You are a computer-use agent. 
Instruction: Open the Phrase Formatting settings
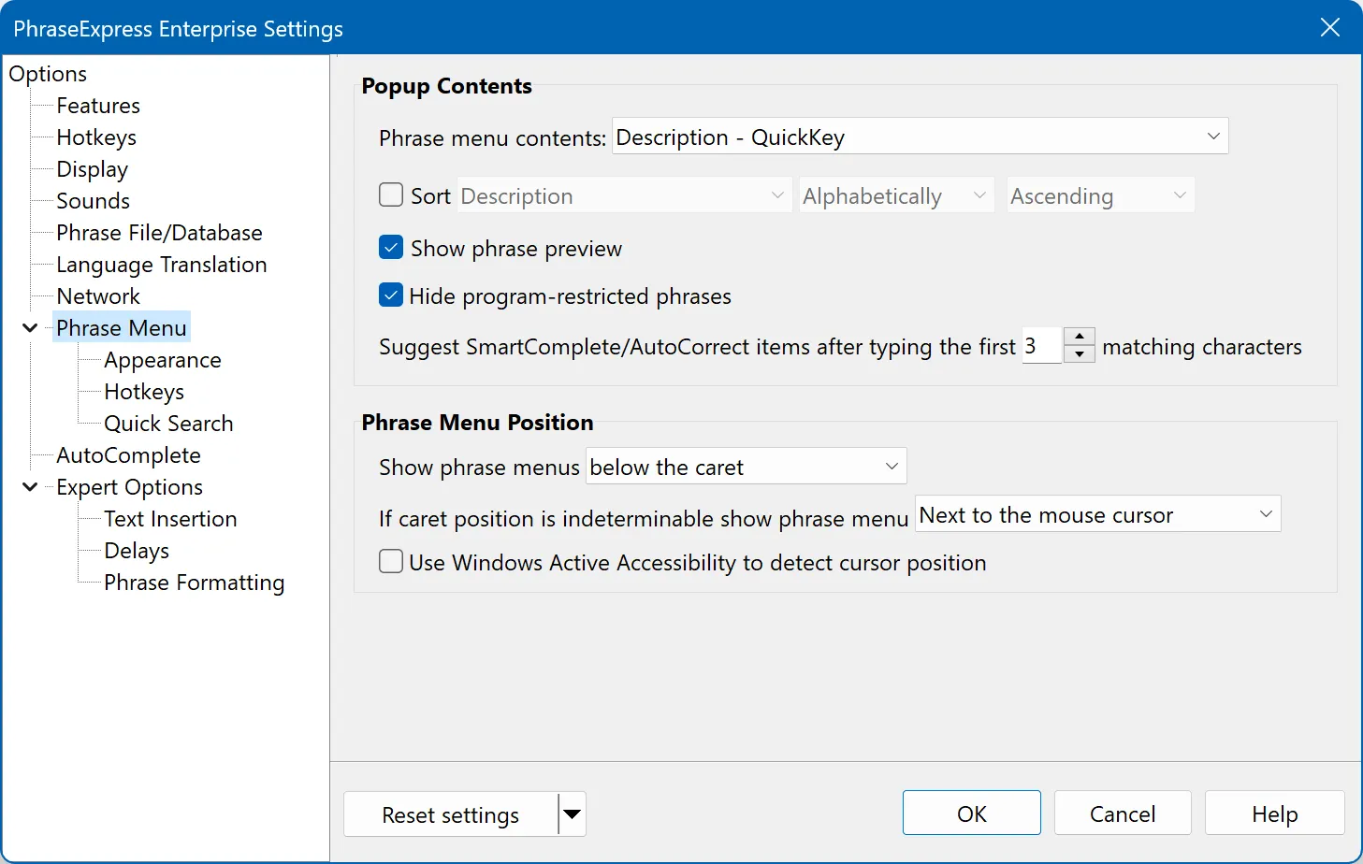[194, 582]
